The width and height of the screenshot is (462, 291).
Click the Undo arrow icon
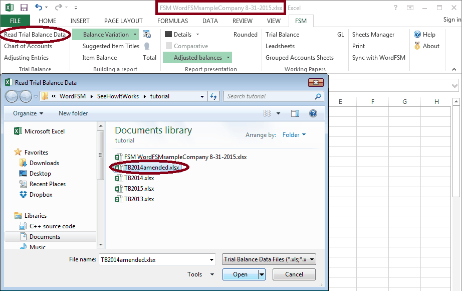(x=39, y=8)
